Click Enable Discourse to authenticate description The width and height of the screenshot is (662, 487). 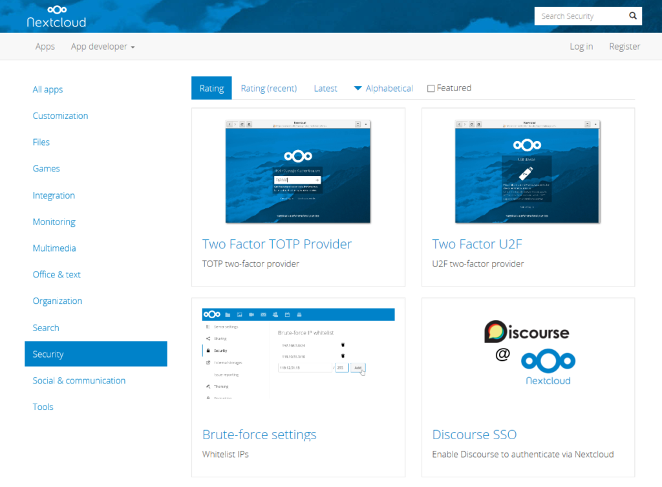click(x=522, y=455)
